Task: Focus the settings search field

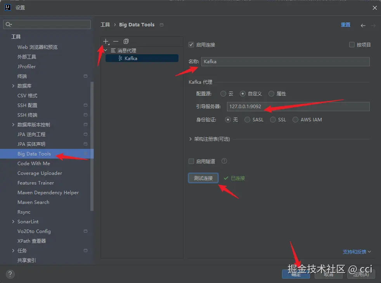Action: pos(47,24)
